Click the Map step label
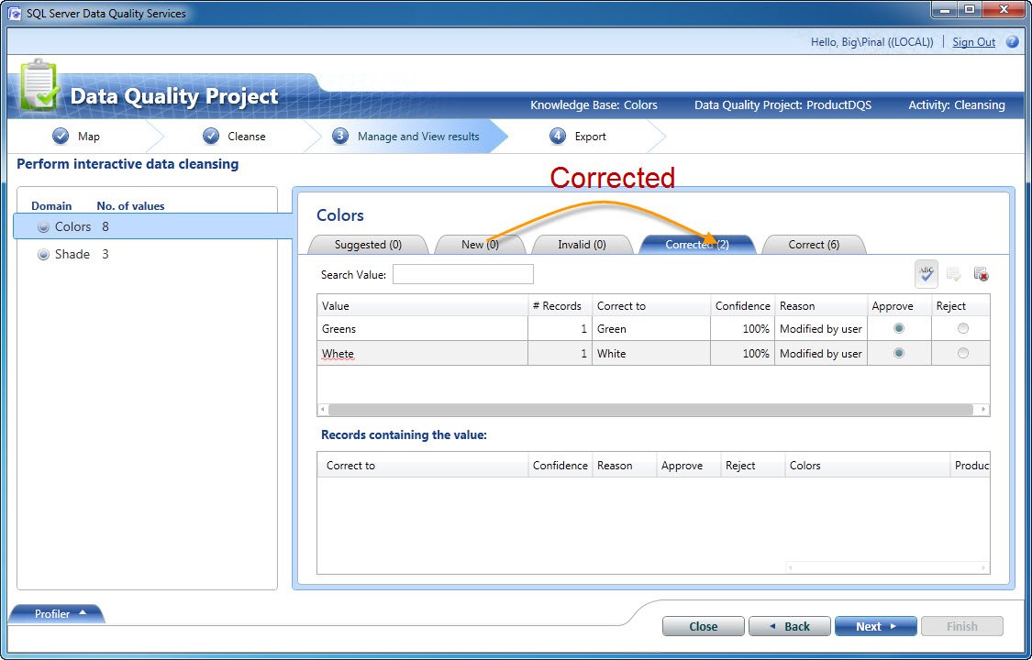1032x660 pixels. click(89, 136)
